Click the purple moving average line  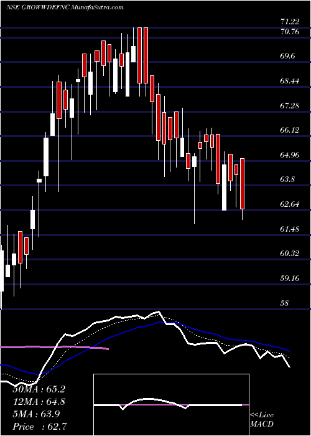coord(54,348)
